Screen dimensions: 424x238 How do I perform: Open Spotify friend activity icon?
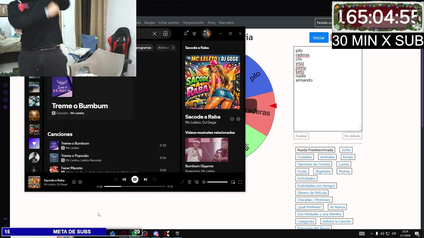[x=194, y=33]
